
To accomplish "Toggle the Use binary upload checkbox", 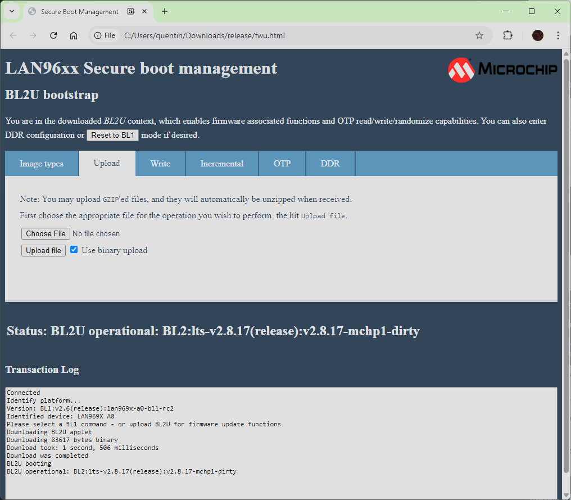I will pos(74,250).
